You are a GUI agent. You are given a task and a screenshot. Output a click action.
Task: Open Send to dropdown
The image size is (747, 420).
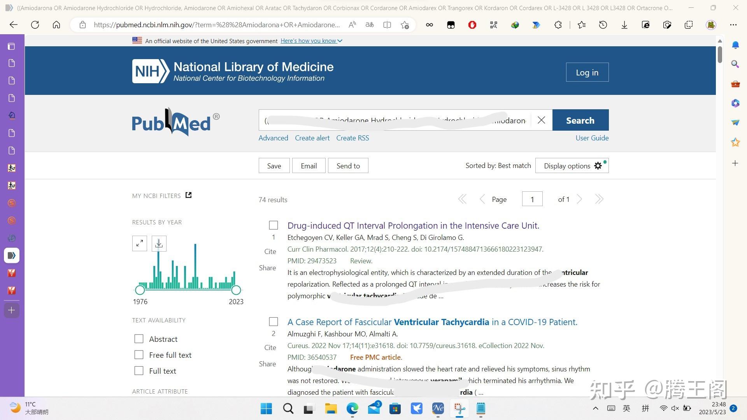pyautogui.click(x=348, y=166)
